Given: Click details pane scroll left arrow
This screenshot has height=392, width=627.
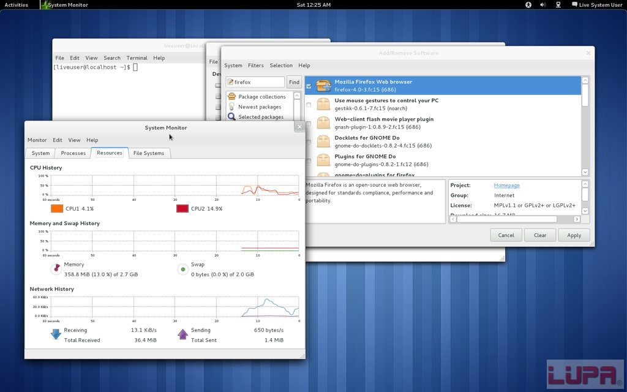Looking at the screenshot, I should click(x=452, y=219).
